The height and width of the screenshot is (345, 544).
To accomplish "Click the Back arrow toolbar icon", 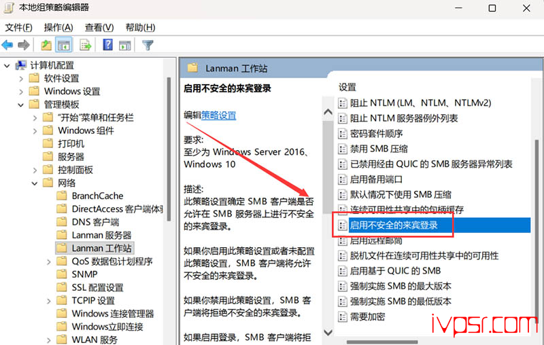I will [x=7, y=46].
